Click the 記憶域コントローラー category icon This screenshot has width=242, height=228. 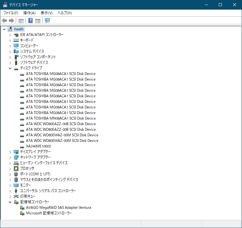pyautogui.click(x=16, y=202)
